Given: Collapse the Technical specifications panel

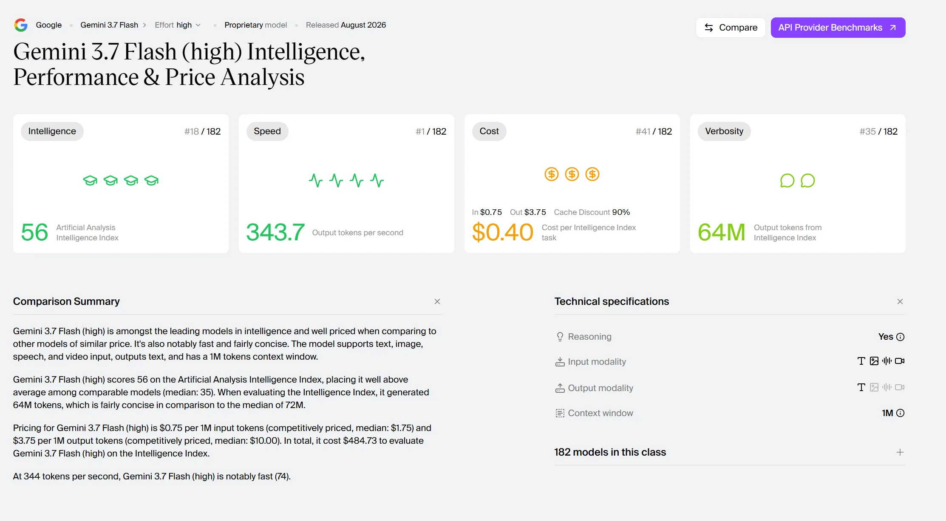Looking at the screenshot, I should pos(900,301).
